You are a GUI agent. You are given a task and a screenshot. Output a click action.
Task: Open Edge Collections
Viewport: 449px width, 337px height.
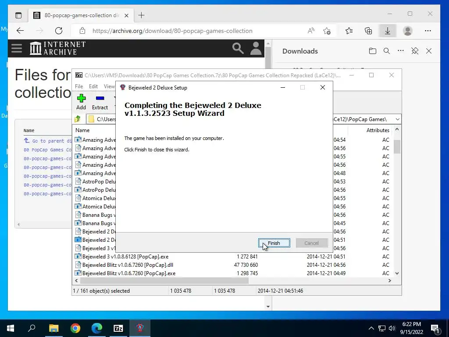coord(368,31)
